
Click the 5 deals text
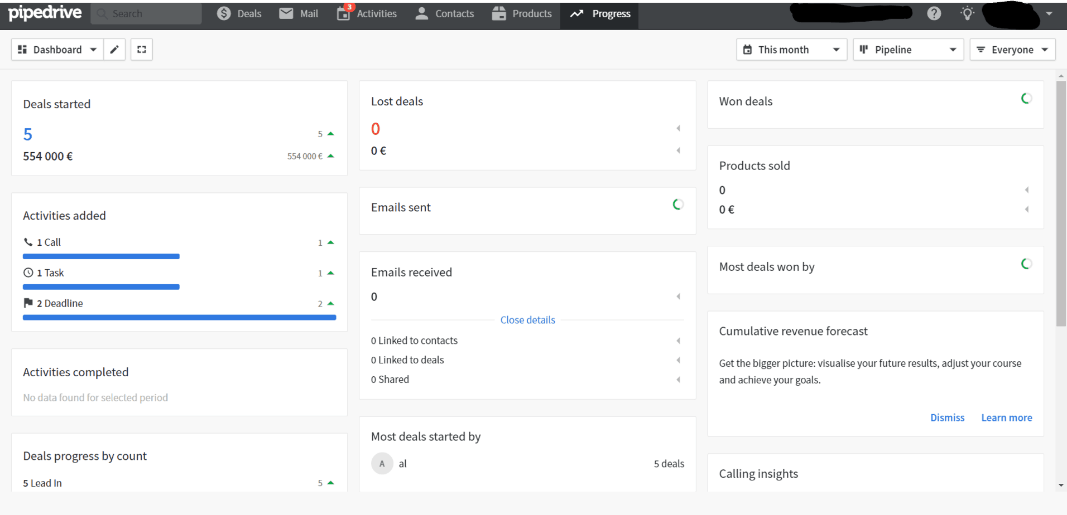point(669,464)
